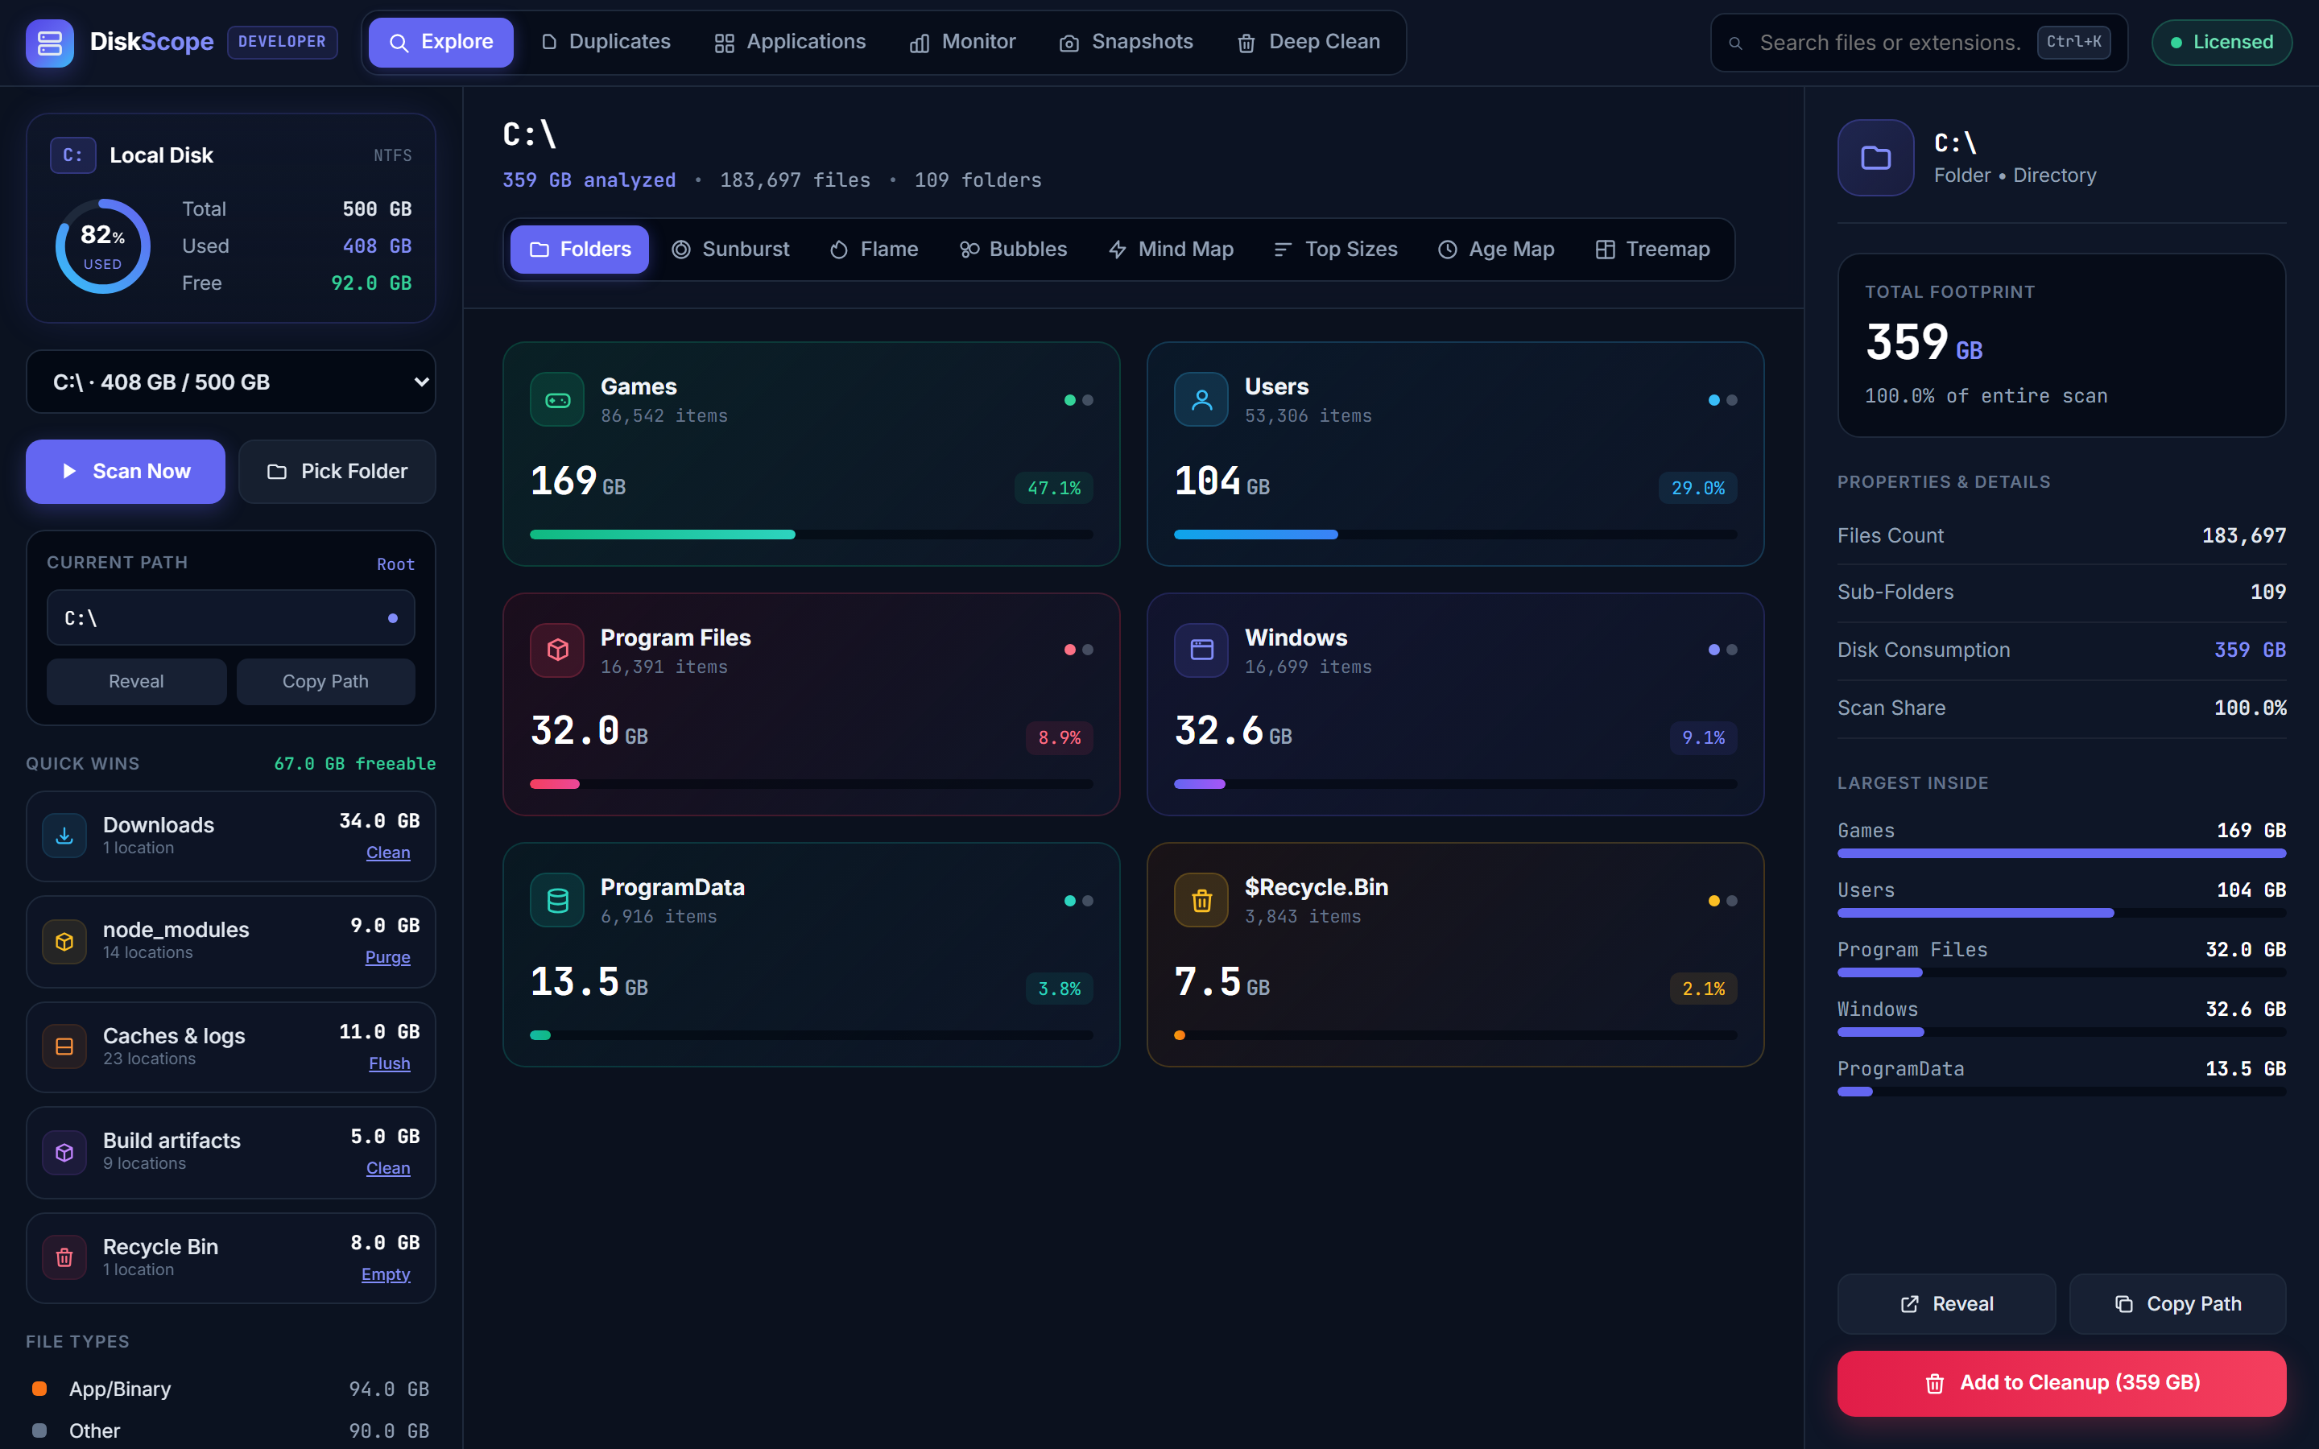Click Copy Path under Current Path
This screenshot has height=1449, width=2319.
coord(326,681)
